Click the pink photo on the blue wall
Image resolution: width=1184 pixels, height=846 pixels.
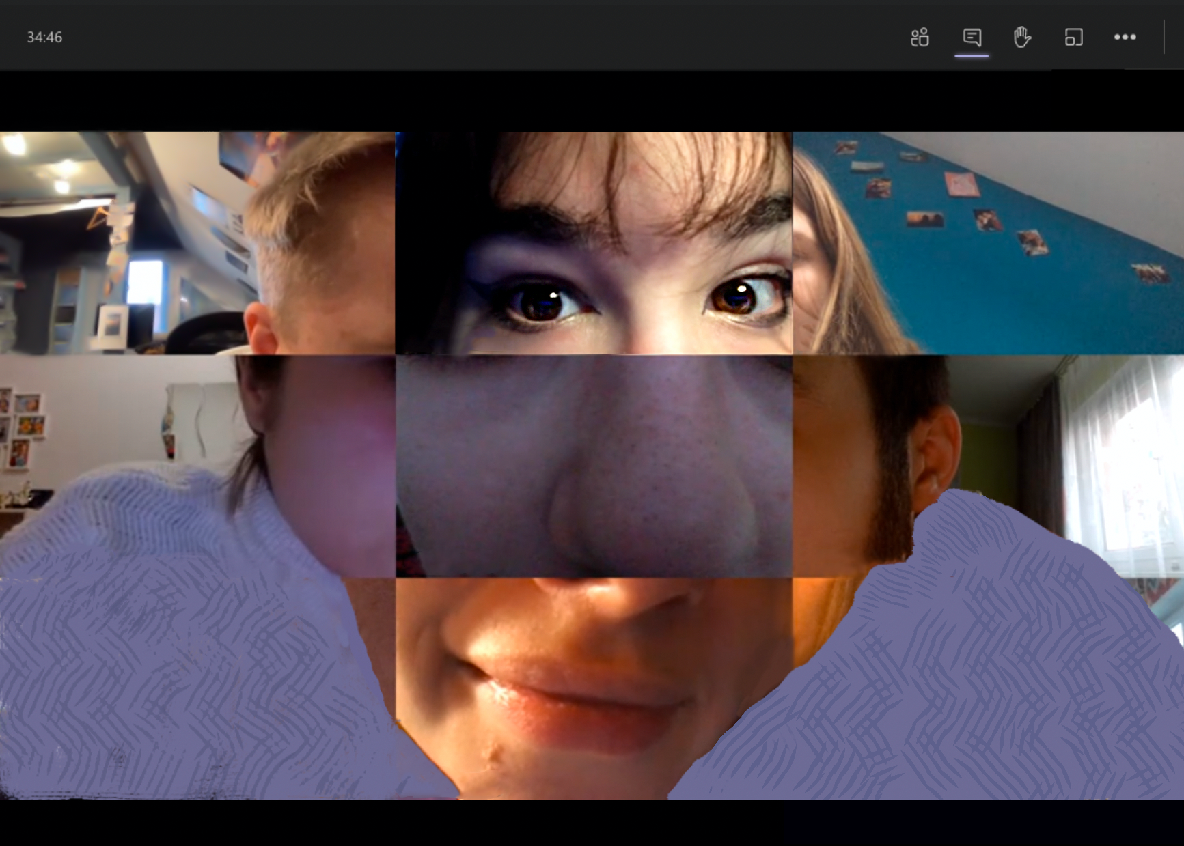[961, 183]
